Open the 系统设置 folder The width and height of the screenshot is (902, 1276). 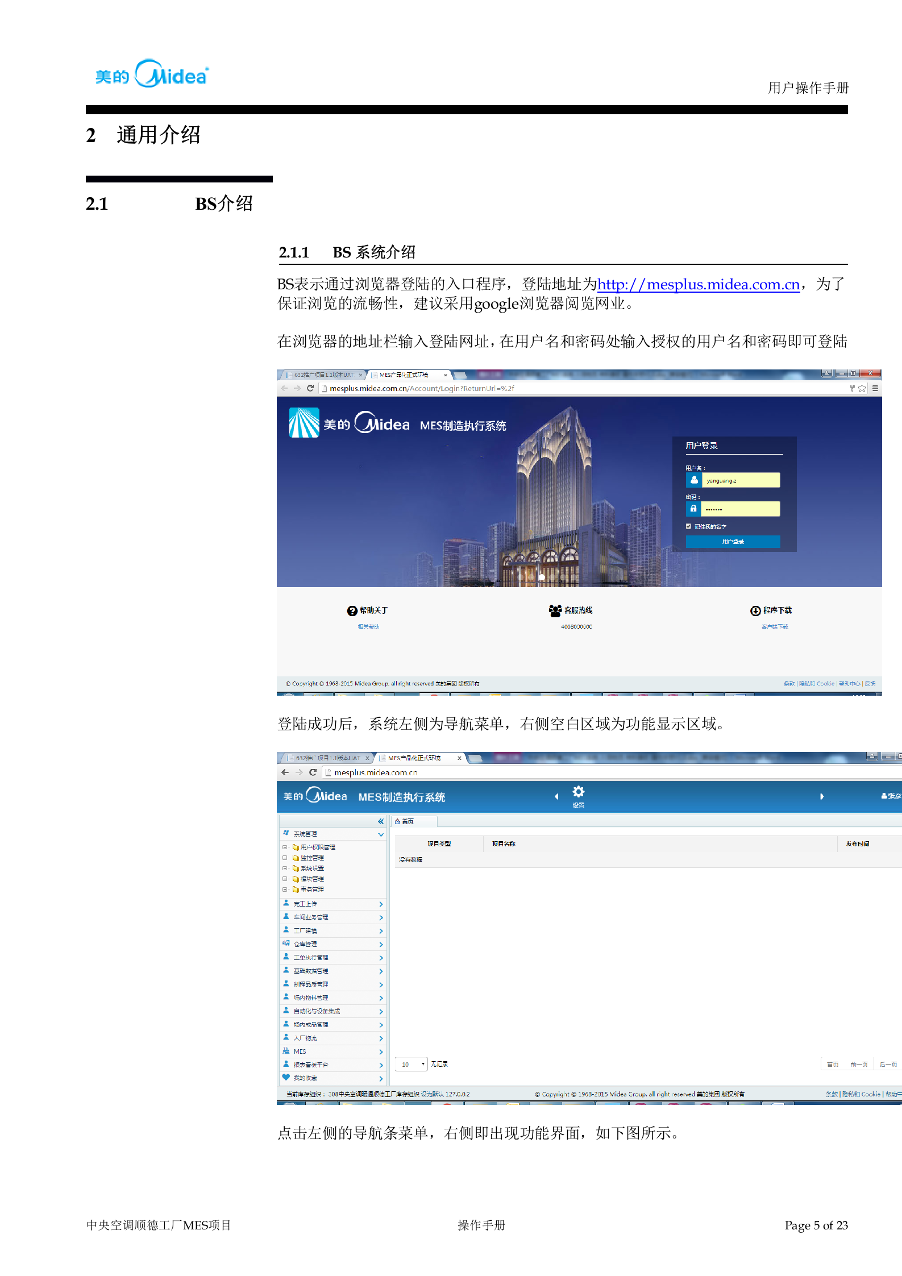[x=308, y=868]
